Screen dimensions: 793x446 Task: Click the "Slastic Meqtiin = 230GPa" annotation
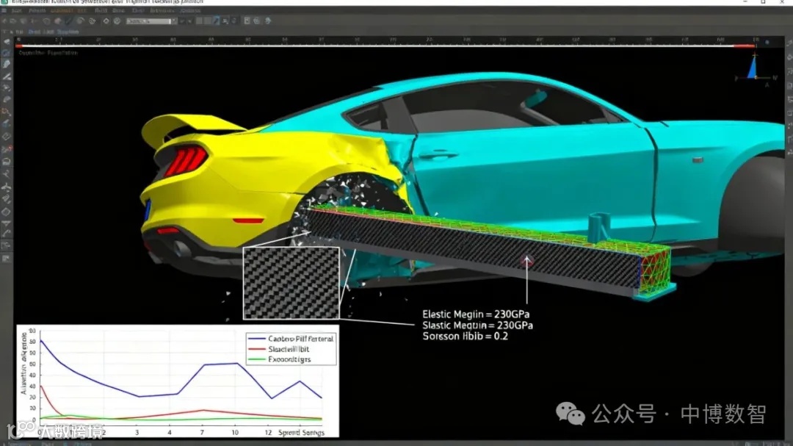point(477,325)
